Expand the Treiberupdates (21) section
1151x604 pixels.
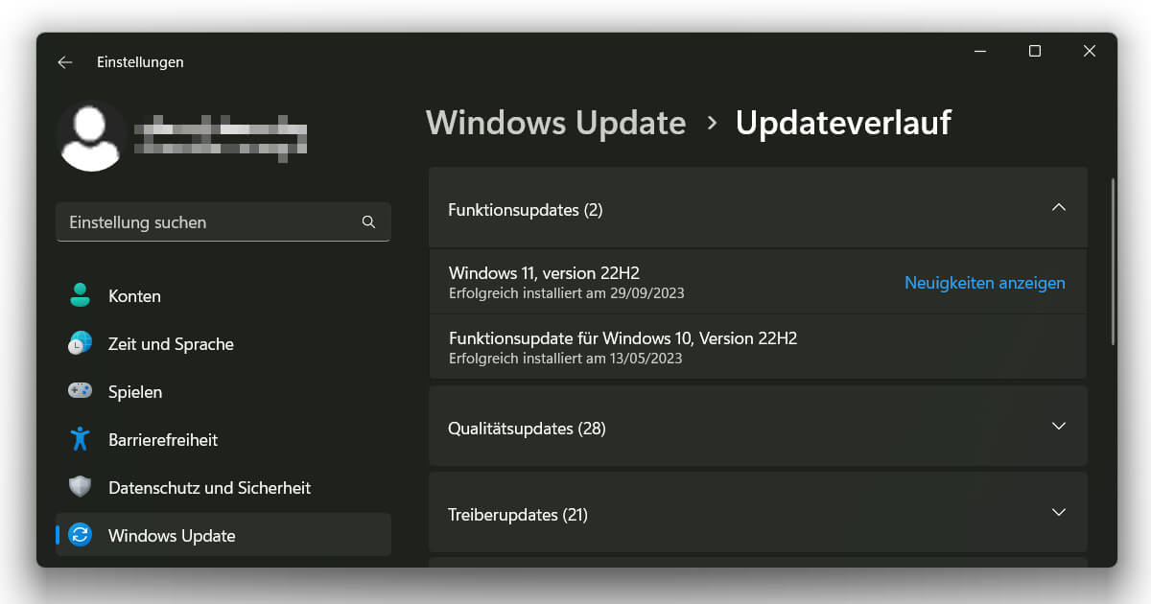click(1059, 513)
